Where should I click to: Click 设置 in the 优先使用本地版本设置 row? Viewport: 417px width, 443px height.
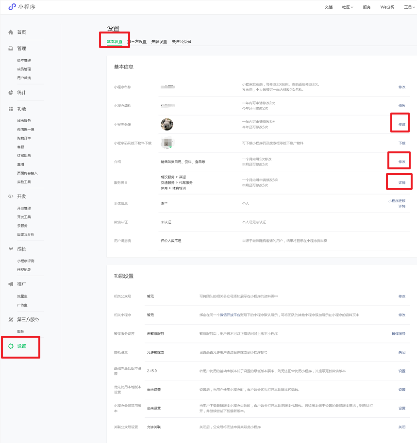click(402, 390)
